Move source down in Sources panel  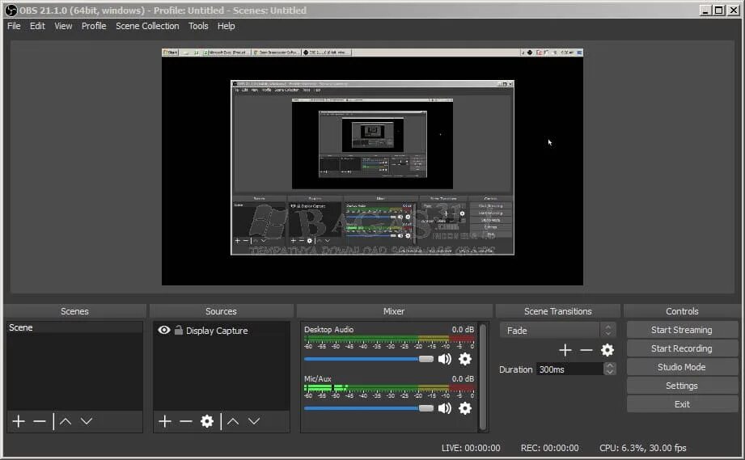254,421
